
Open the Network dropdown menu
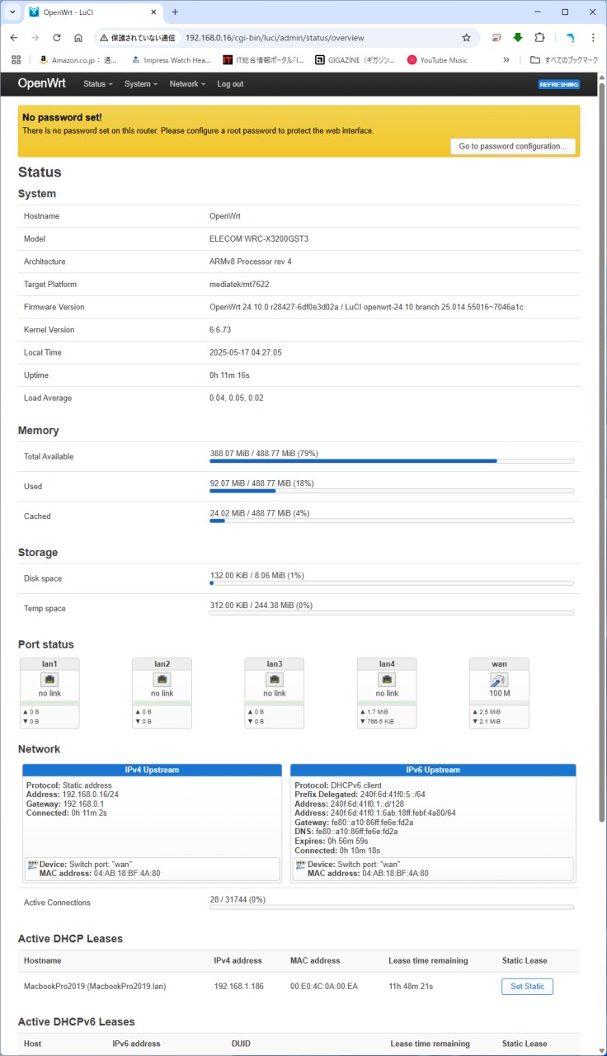[187, 84]
